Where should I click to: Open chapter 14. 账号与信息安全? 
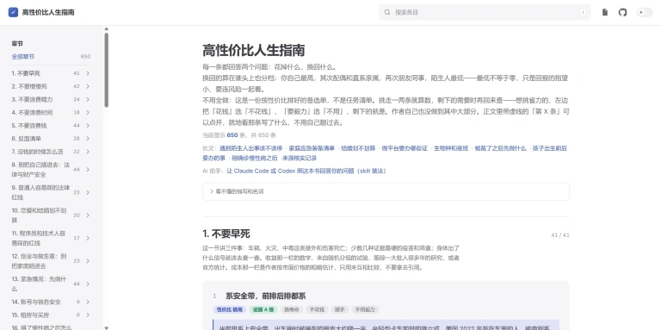pyautogui.click(x=36, y=302)
